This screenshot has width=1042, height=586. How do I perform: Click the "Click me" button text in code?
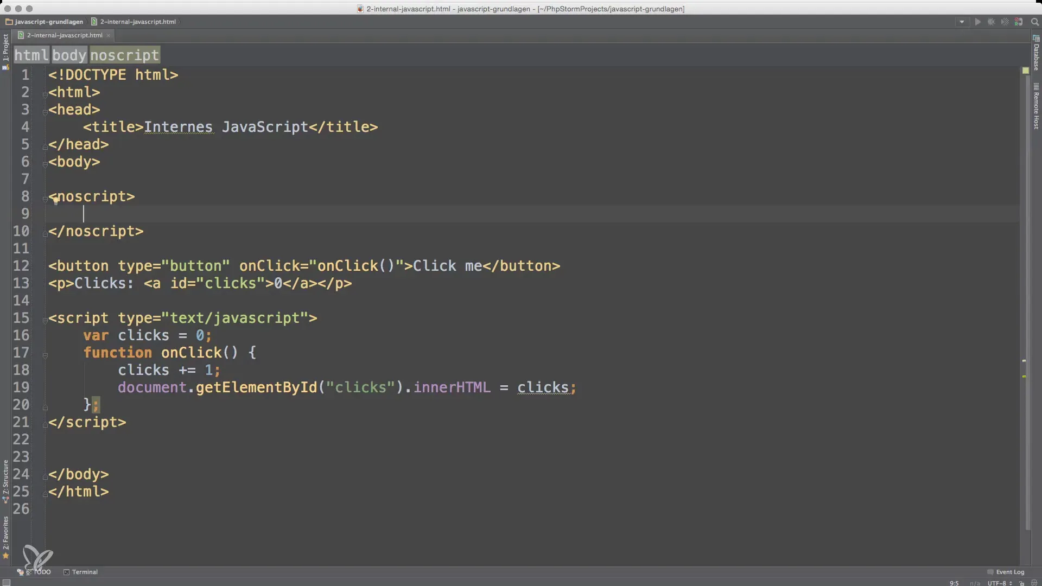click(x=447, y=266)
